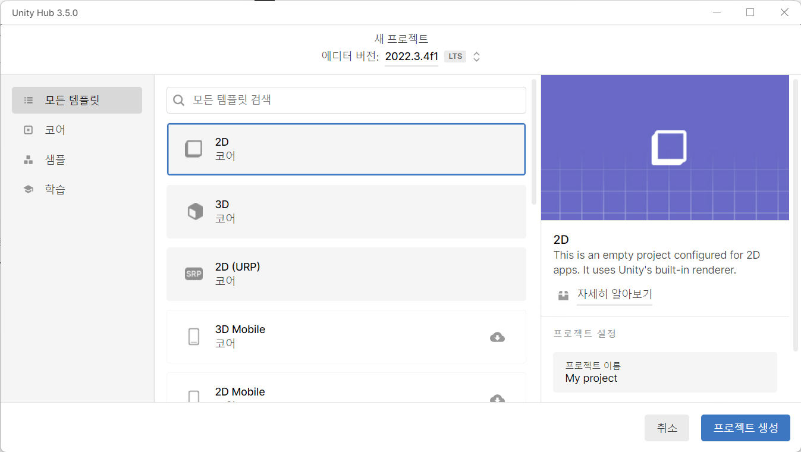Viewport: 801px width, 452px height.
Task: Maximize the Unity Hub window
Action: [750, 12]
